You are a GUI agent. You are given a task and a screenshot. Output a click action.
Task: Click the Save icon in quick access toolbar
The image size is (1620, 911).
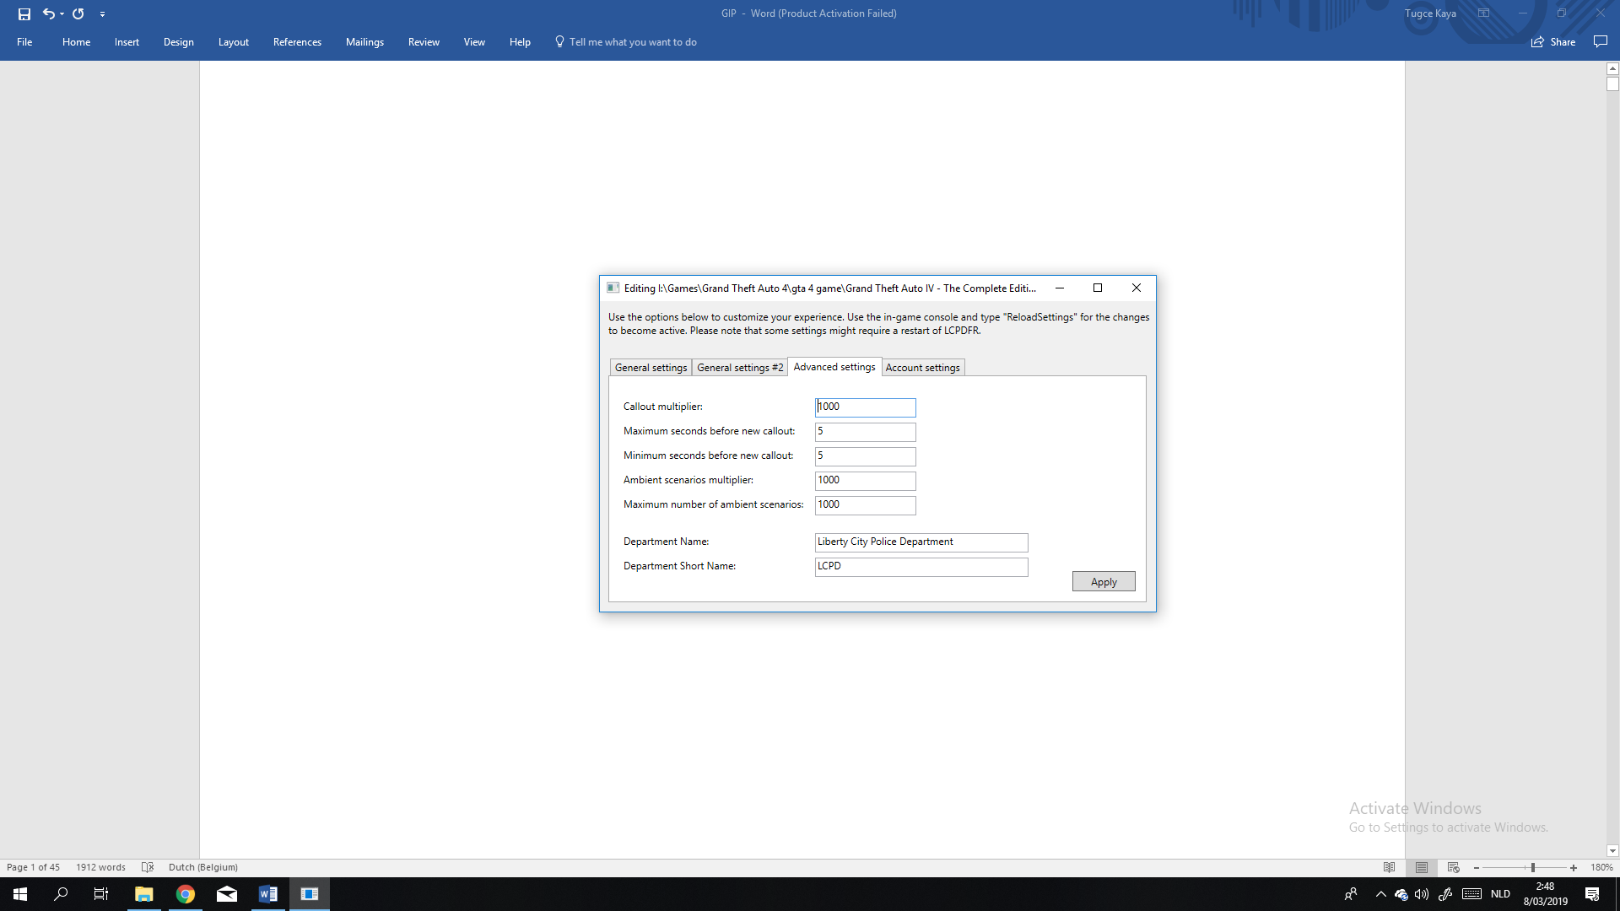click(x=24, y=13)
